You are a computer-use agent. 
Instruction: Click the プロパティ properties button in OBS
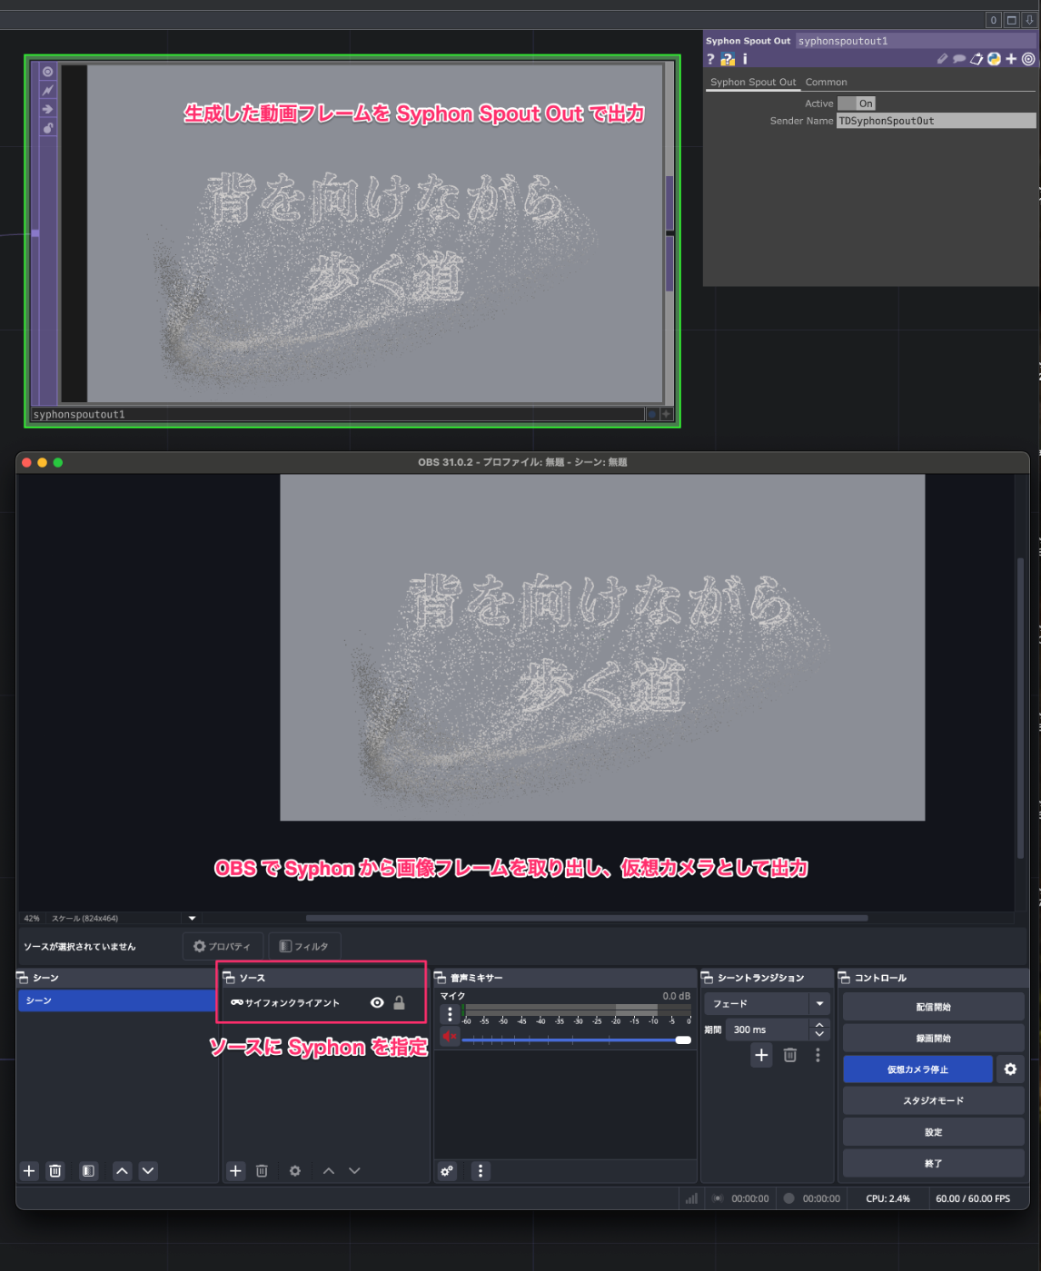coord(223,946)
